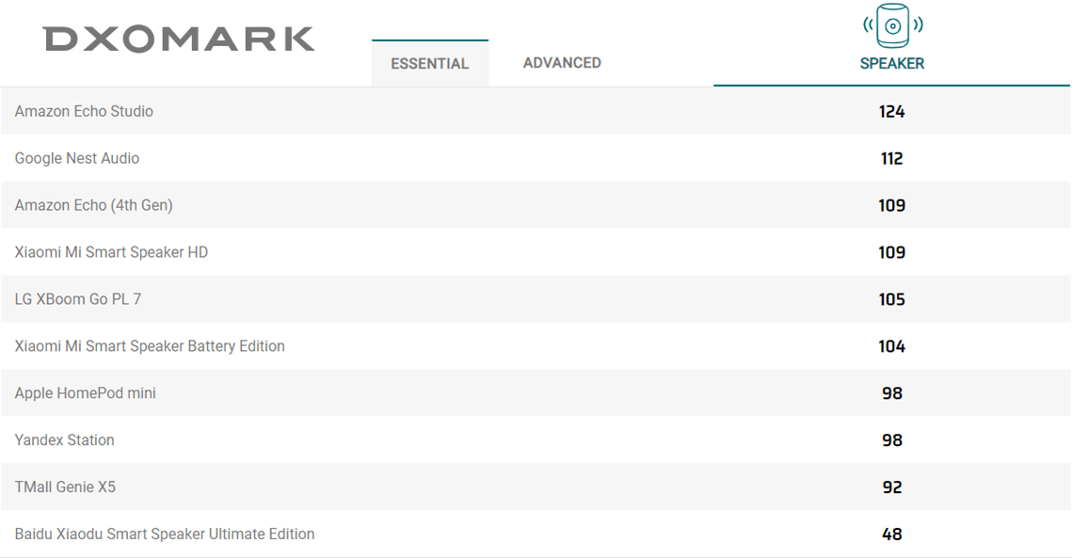Select score 105 for LG XBoom Go PL 7
Image resolution: width=1072 pixels, height=558 pixels.
pyautogui.click(x=892, y=299)
